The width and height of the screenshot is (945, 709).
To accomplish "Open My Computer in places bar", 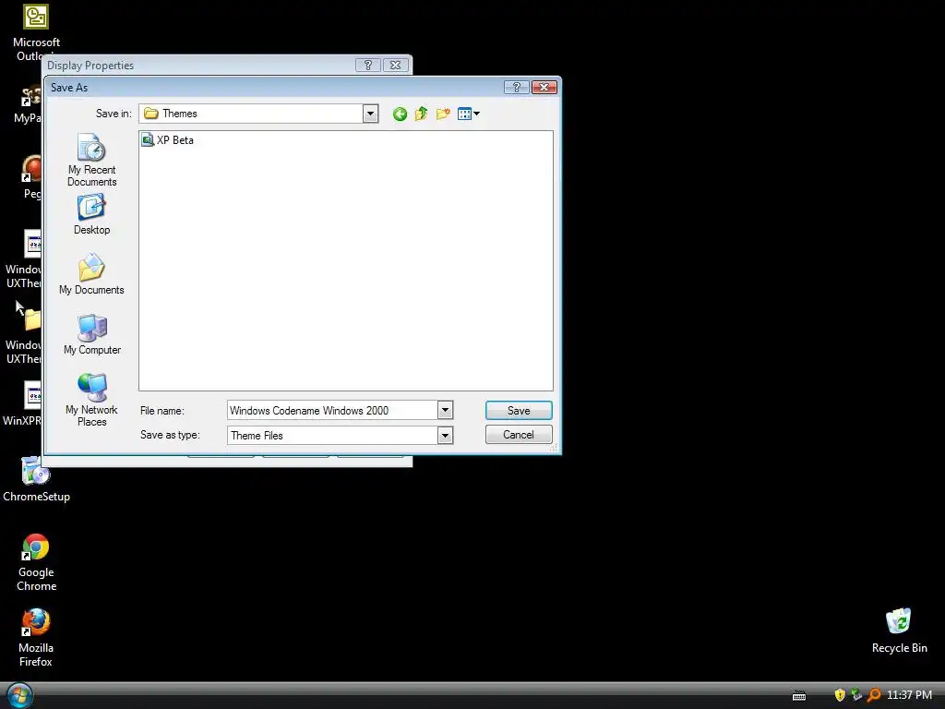I will click(91, 334).
